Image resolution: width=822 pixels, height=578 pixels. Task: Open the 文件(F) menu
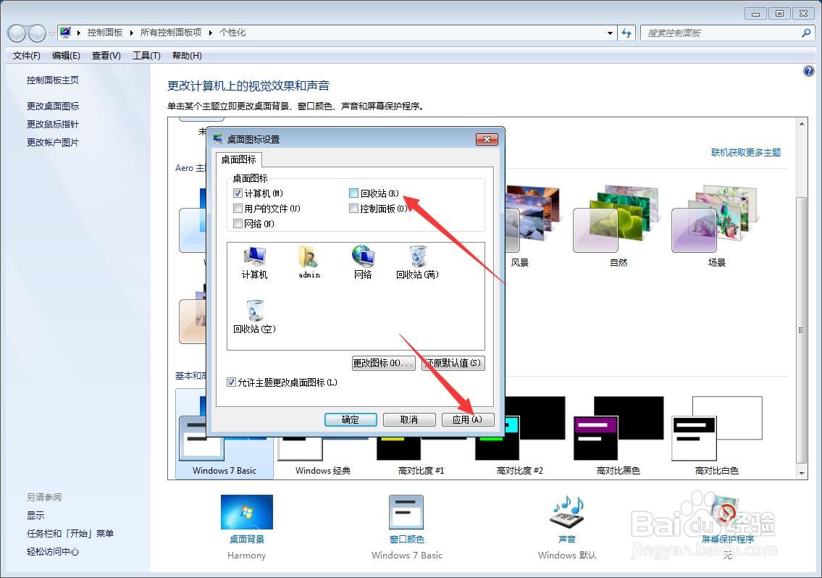26,55
